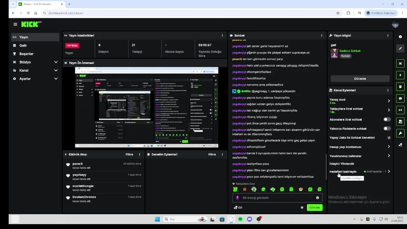Open the user profile avatar menu

click(395, 24)
